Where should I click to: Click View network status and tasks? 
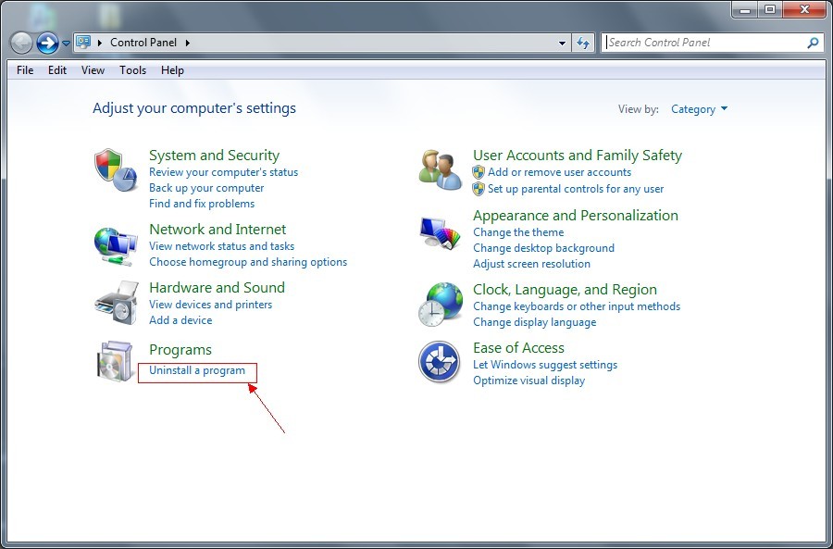[x=221, y=246]
